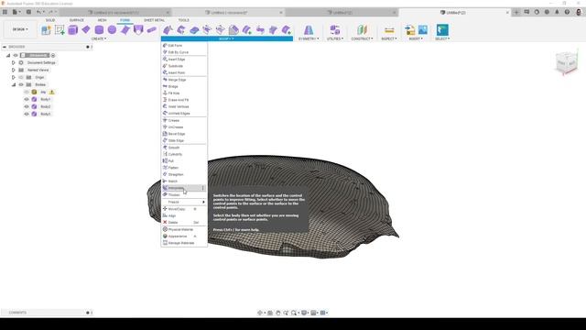586x330 pixels.
Task: Choose Appearance from Modify menu
Action: coord(184,236)
